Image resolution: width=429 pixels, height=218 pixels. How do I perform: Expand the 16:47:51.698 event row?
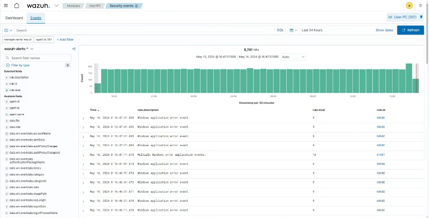pyautogui.click(x=84, y=118)
